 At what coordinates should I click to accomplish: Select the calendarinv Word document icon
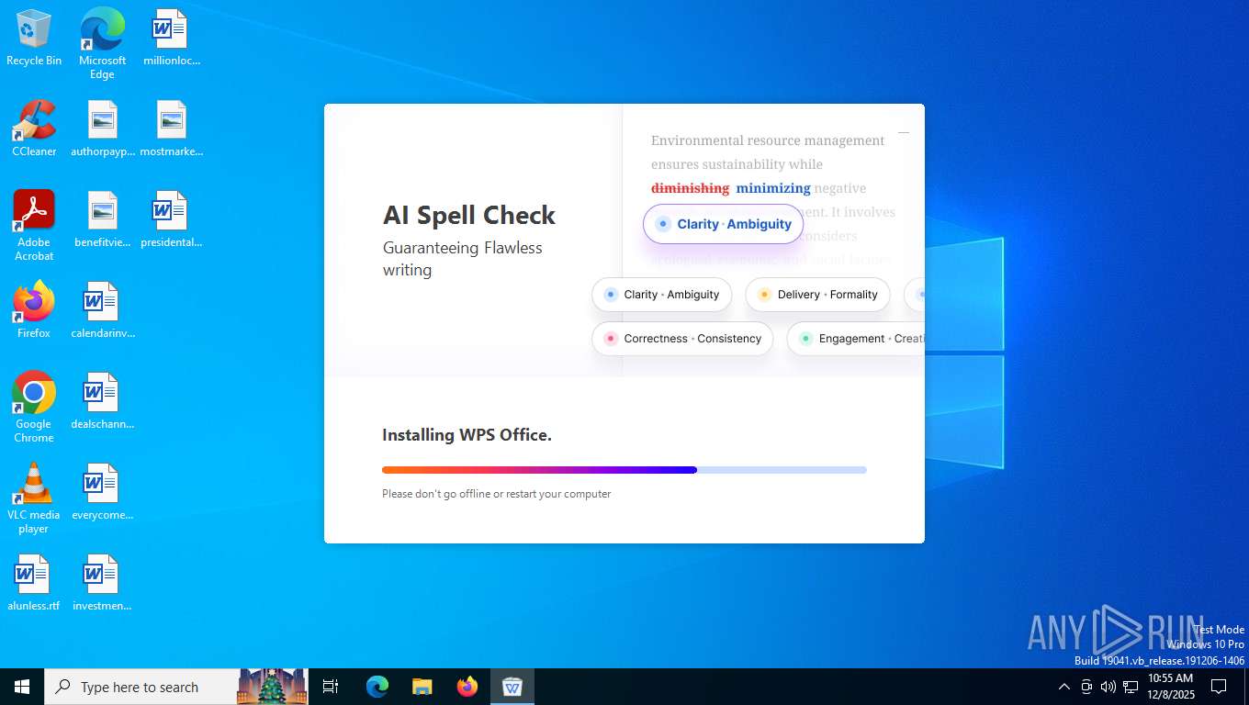pyautogui.click(x=102, y=310)
